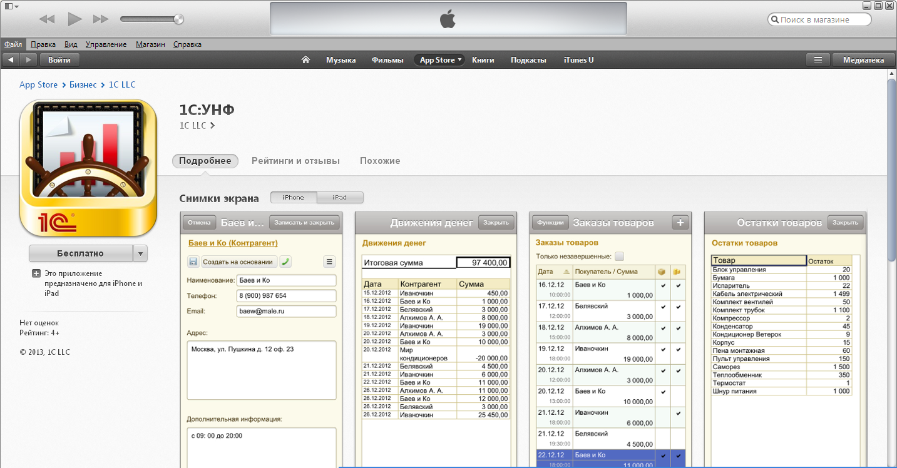Image resolution: width=897 pixels, height=468 pixels.
Task: Go to the Подкасты section
Action: [x=528, y=60]
